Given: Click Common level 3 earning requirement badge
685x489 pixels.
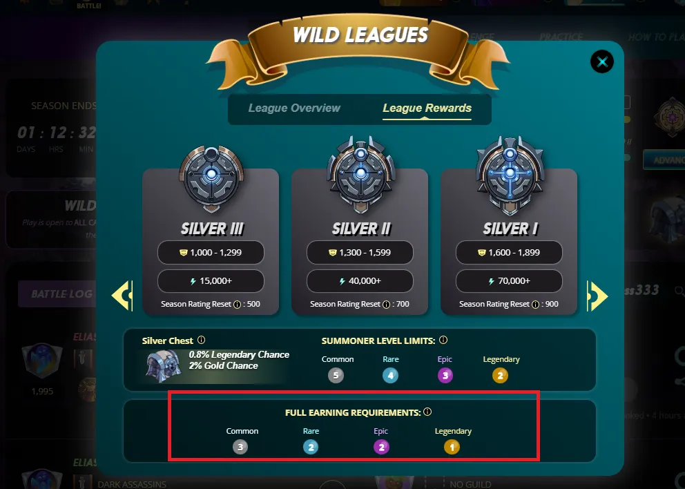Looking at the screenshot, I should pos(240,447).
